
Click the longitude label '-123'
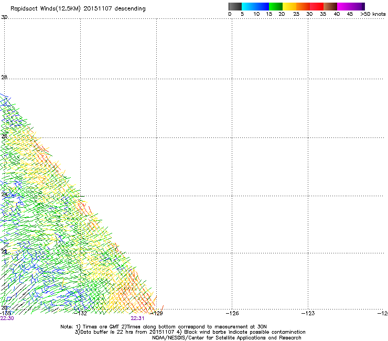pyautogui.click(x=308, y=313)
